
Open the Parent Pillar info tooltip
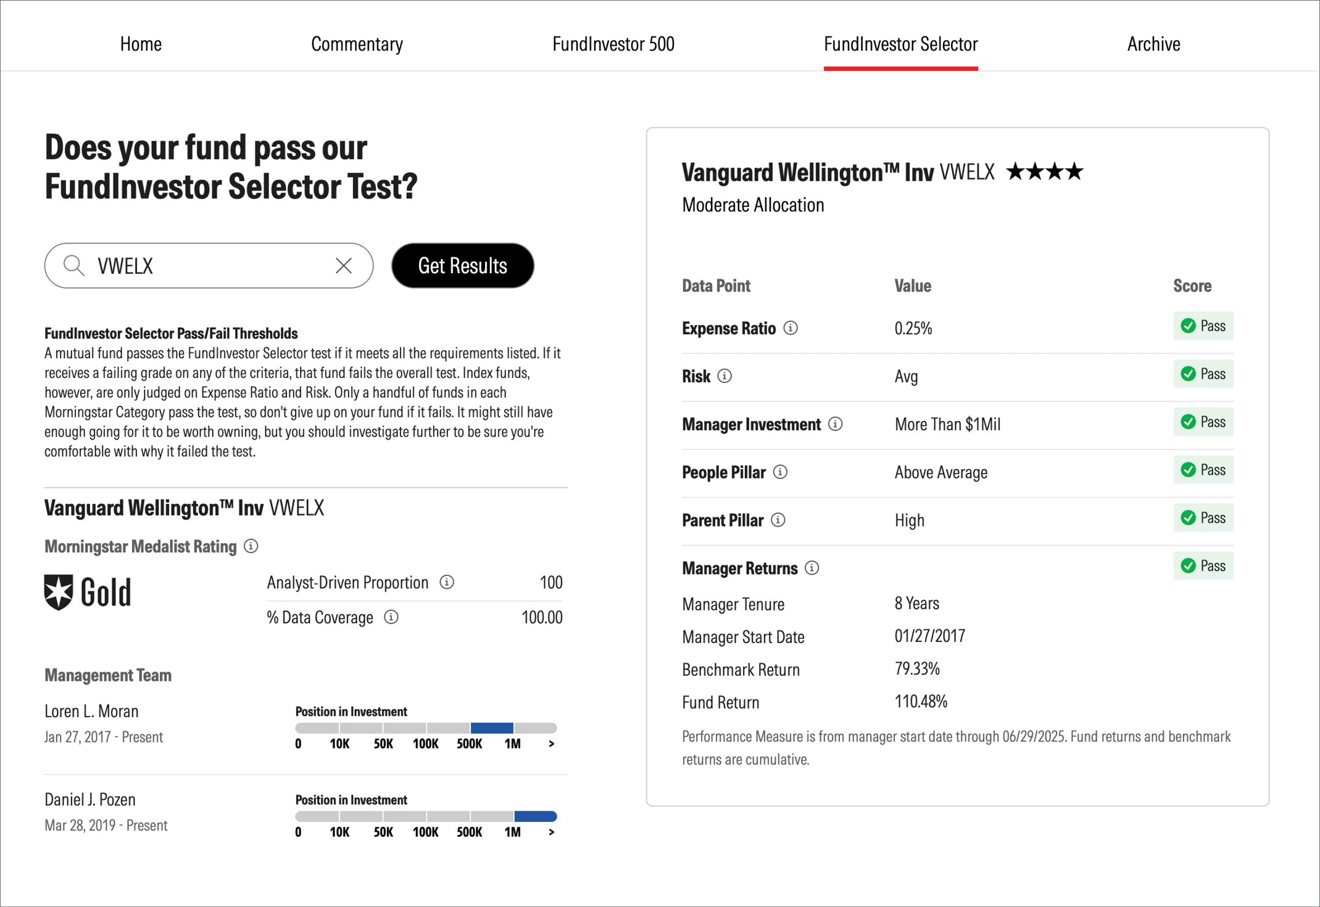[778, 520]
